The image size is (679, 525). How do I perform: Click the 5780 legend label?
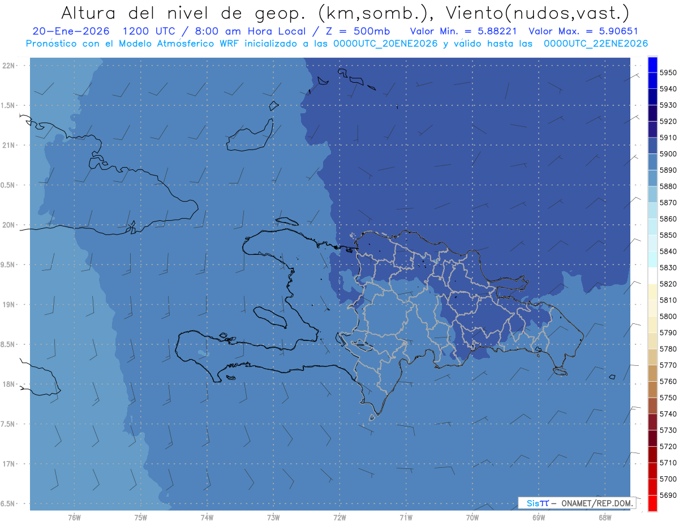(668, 349)
